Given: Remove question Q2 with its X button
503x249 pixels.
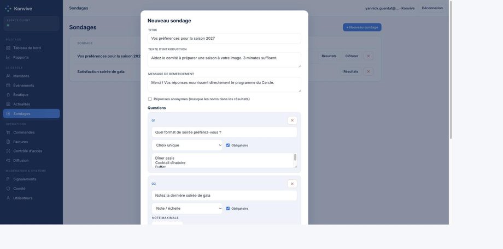Looking at the screenshot, I should point(293,184).
